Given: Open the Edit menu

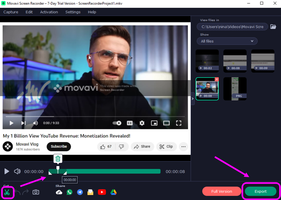Looking at the screenshot, I should [29, 12].
